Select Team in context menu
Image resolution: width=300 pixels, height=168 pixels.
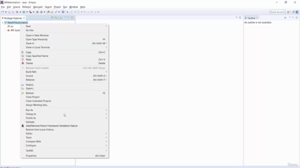(65, 138)
